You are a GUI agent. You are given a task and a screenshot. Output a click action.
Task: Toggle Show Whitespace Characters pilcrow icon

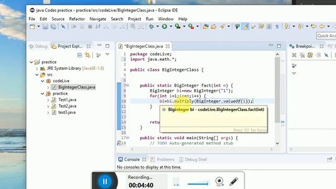click(x=277, y=27)
